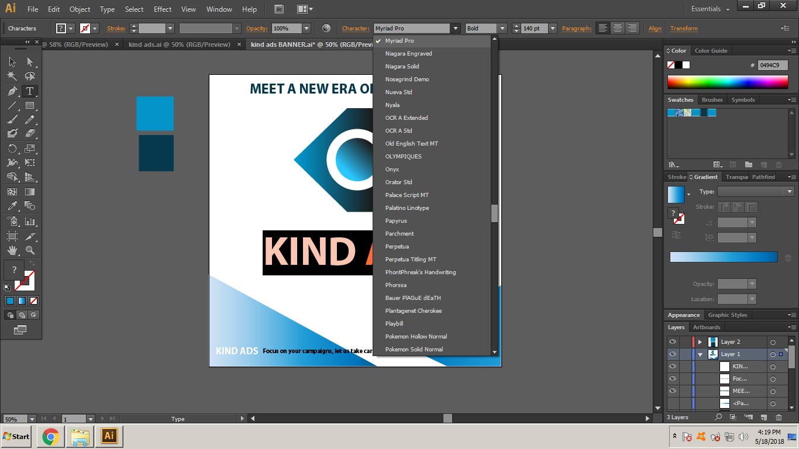799x449 pixels.
Task: Toggle visibility of Layer 2
Action: [x=673, y=341]
